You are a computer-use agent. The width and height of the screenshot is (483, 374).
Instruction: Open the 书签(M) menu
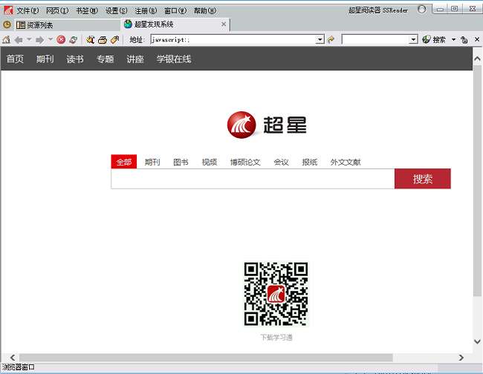click(x=87, y=11)
